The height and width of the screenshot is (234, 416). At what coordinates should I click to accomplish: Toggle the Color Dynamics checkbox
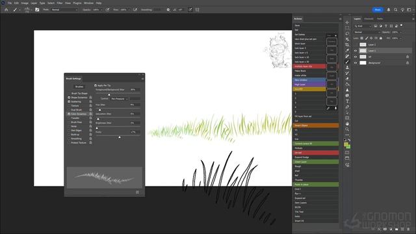tap(69, 114)
